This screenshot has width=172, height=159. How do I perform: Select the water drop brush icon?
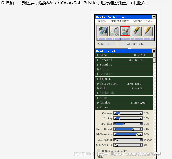click(114, 31)
